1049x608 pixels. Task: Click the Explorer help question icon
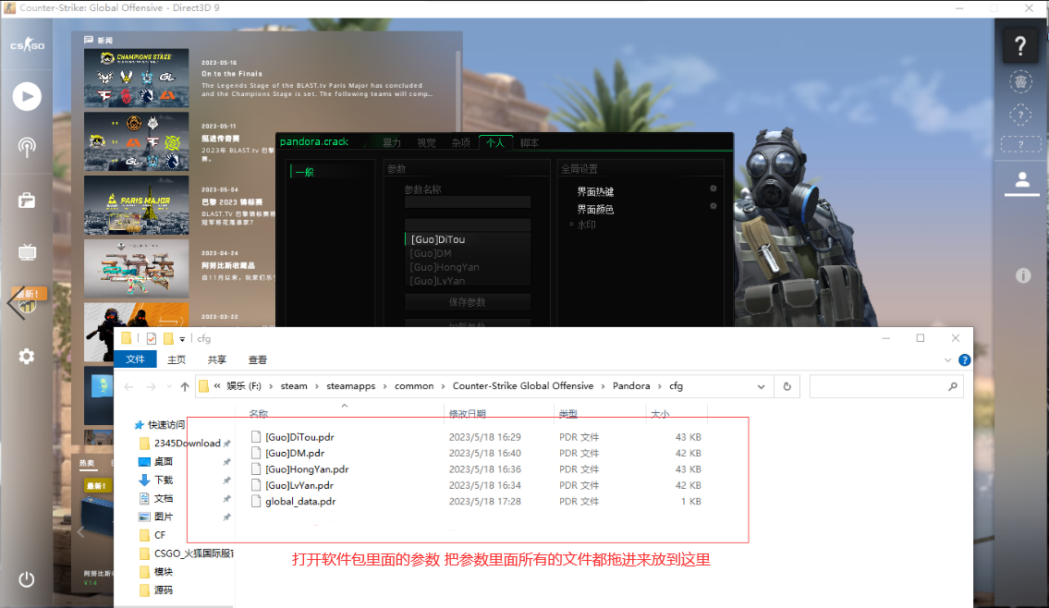(964, 359)
